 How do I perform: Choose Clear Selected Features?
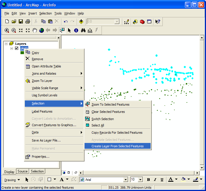118,112
